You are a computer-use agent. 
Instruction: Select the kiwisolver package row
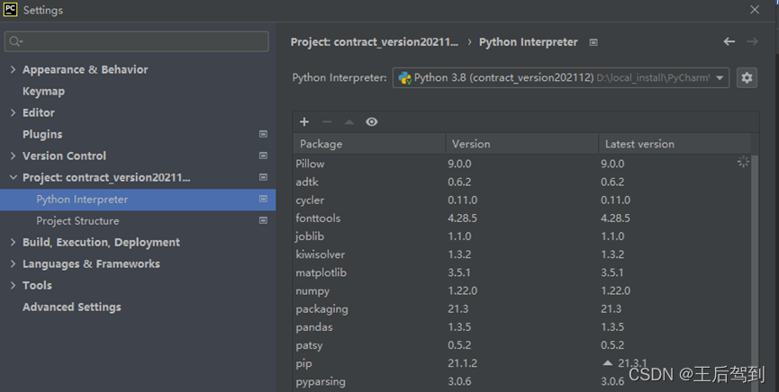pyautogui.click(x=521, y=254)
